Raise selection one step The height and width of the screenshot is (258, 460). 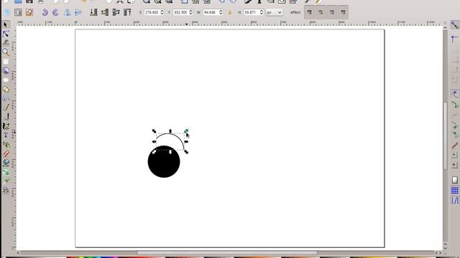point(116,12)
